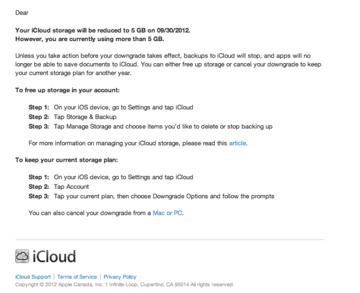
Task: Open the iCloud Support footer link
Action: coord(31,277)
